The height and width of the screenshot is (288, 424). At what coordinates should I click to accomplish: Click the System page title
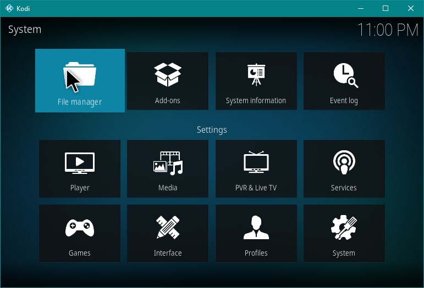click(x=25, y=30)
